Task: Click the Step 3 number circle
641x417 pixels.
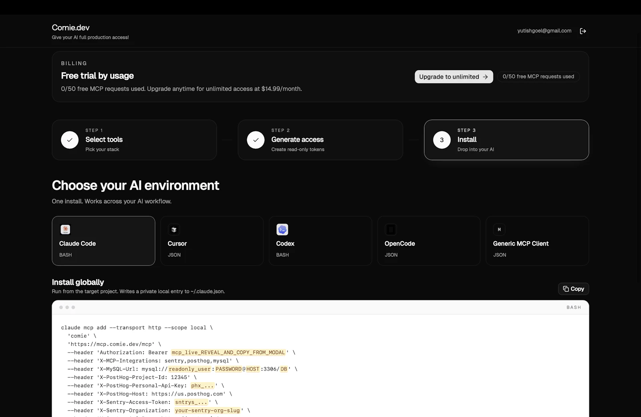Action: coord(442,140)
